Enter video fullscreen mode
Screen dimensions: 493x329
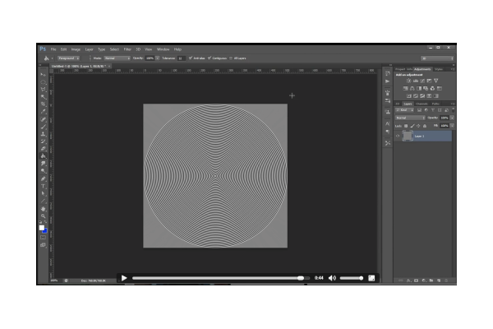coord(371,278)
